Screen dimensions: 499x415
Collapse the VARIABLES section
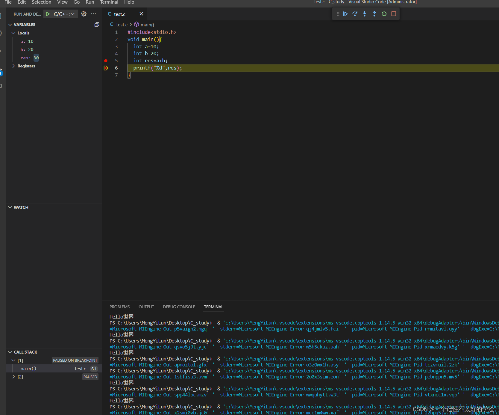click(10, 25)
